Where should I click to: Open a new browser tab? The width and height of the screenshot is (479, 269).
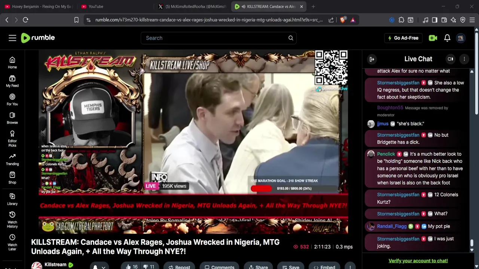(x=313, y=6)
